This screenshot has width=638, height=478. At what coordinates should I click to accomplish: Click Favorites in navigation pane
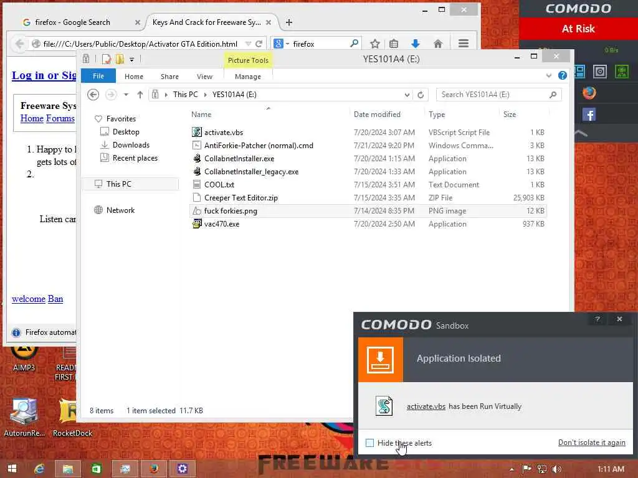click(121, 119)
